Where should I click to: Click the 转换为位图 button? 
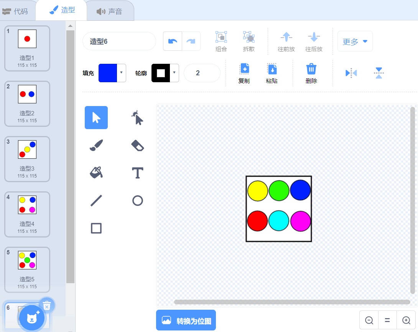(186, 320)
